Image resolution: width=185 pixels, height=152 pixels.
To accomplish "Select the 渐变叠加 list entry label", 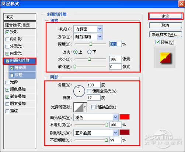I will (x=18, y=97).
